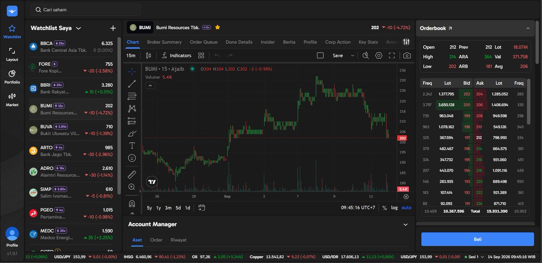Screen dimensions: 542x263
Task: Select the text annotation tool
Action: point(132,145)
